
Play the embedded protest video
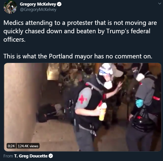[83, 107]
